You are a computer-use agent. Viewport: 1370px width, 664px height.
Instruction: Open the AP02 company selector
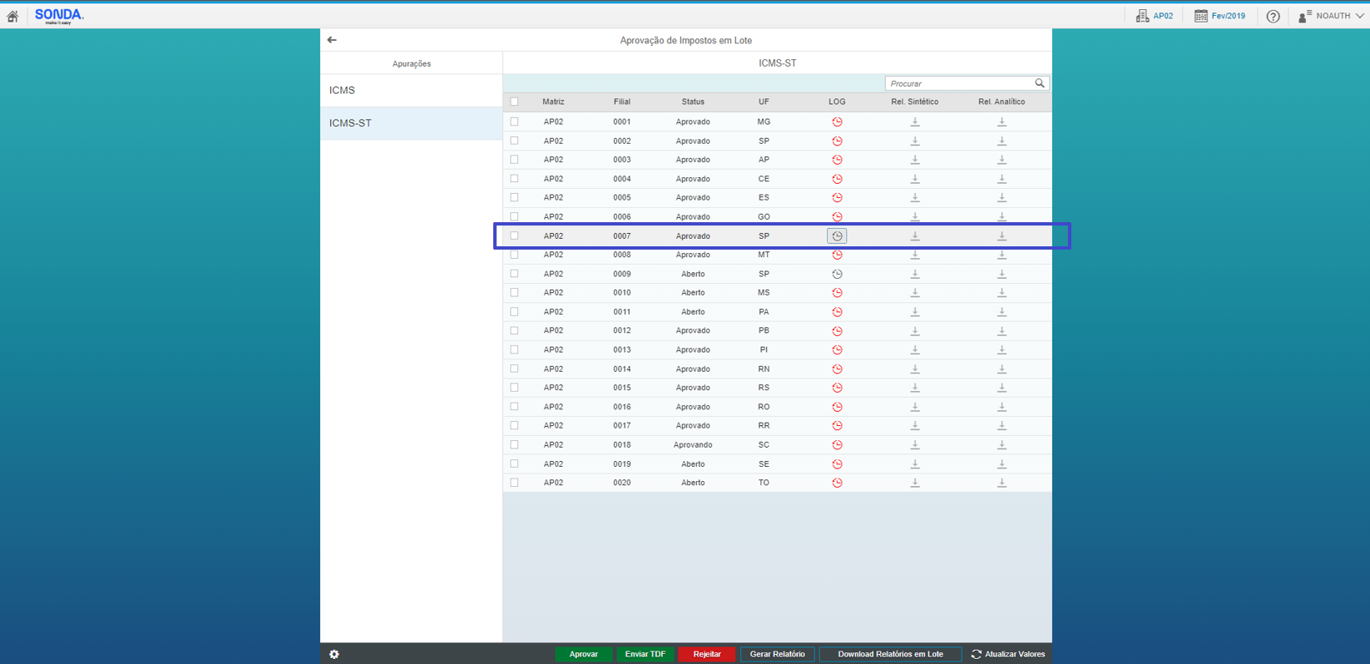pos(1155,16)
